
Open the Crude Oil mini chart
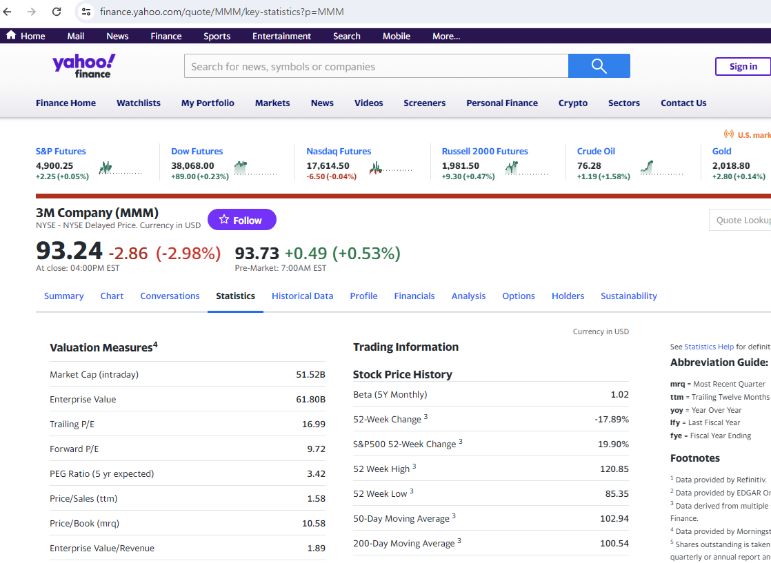point(661,168)
